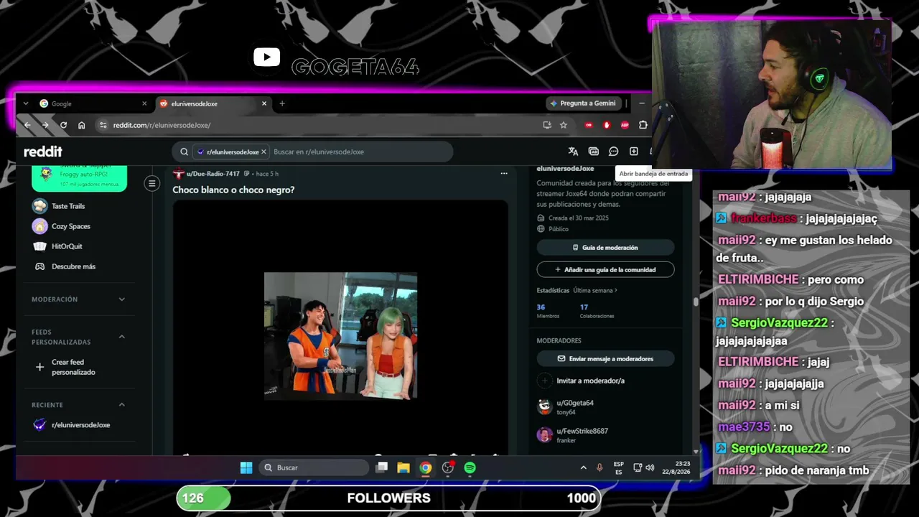The height and width of the screenshot is (517, 919).
Task: Select the eluniversodeJoxe browser tab
Action: (x=213, y=103)
